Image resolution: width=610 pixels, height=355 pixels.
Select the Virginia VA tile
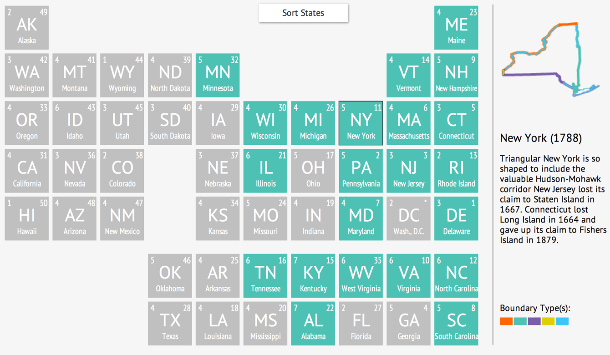408,276
